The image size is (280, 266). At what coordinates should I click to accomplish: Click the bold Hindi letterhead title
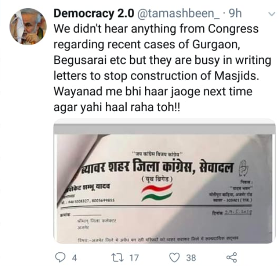157,167
